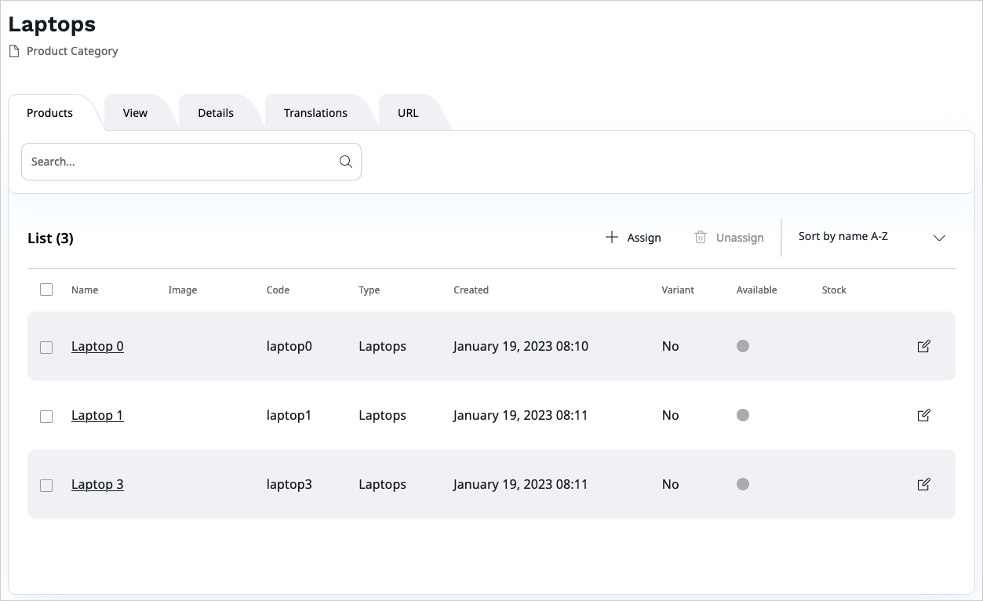983x601 pixels.
Task: Open the Translations tab
Action: [x=315, y=113]
